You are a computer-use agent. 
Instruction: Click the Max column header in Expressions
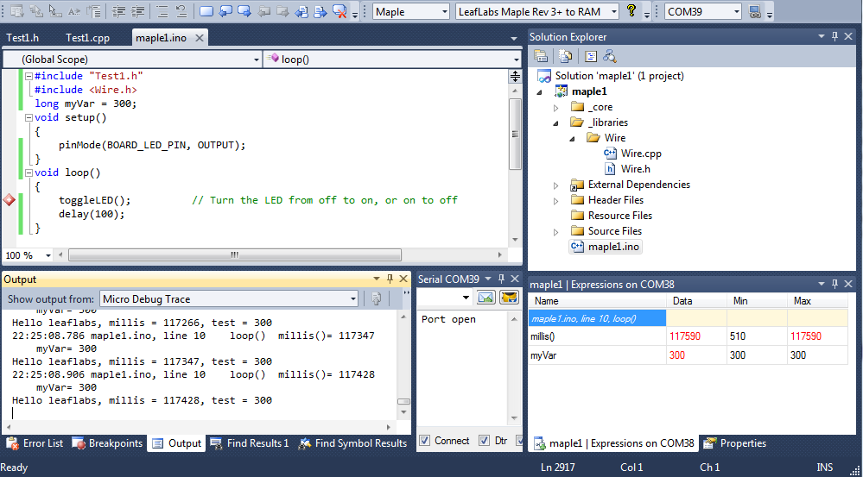pos(817,301)
